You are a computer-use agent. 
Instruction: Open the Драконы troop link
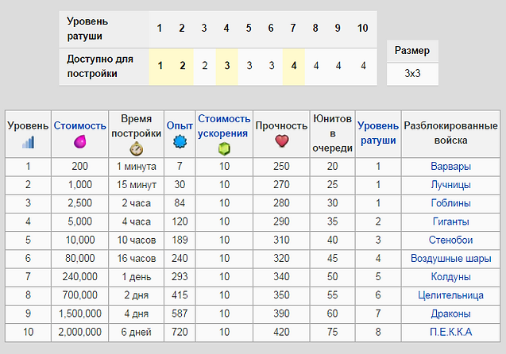point(450,314)
